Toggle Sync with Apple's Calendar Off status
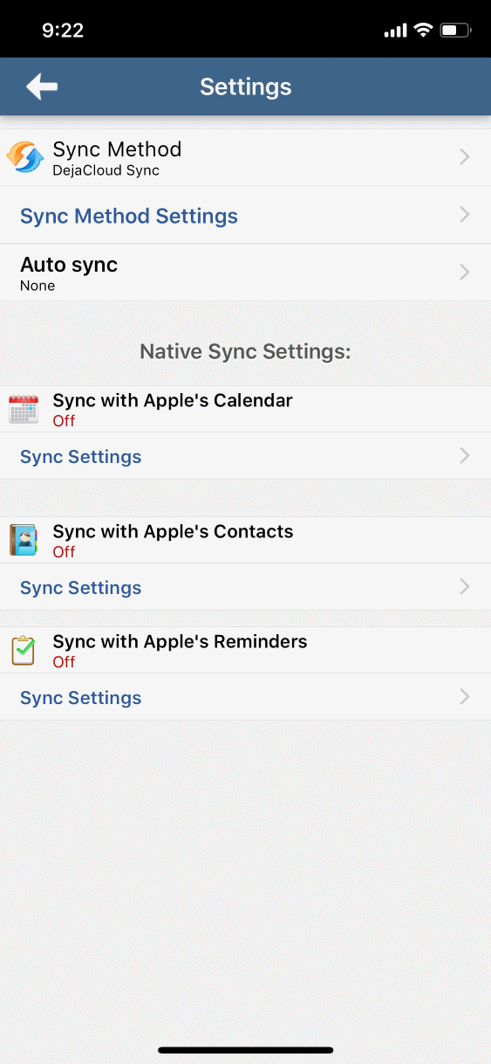Viewport: 491px width, 1064px height. pos(64,421)
